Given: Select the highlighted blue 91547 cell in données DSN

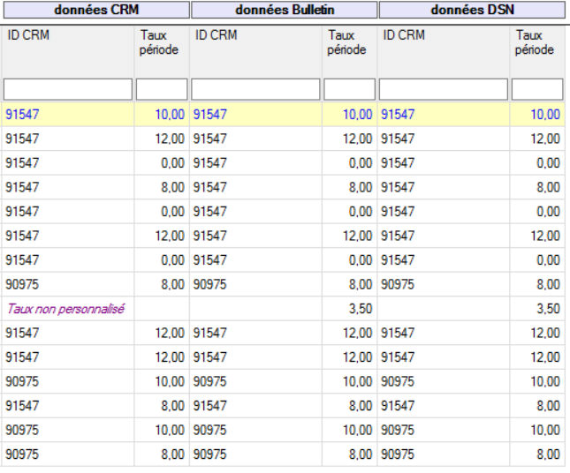Looking at the screenshot, I should [444, 115].
